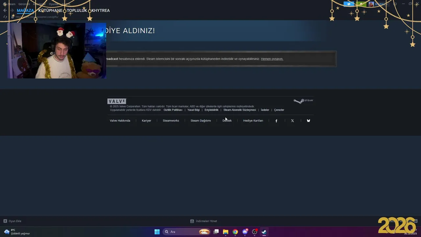Viewport: 421px width, 237px height.
Task: Open File Explorer from the taskbar
Action: 226,232
